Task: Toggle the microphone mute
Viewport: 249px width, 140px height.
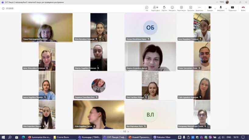Action: click(x=221, y=8)
